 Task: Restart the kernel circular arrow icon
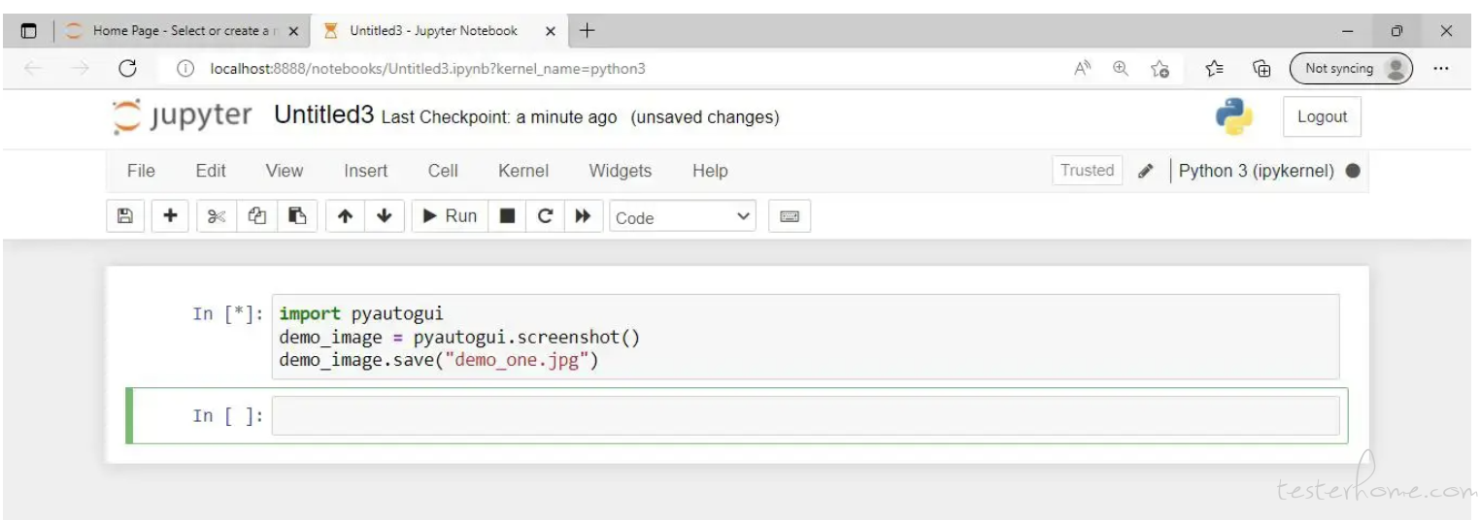(x=545, y=216)
